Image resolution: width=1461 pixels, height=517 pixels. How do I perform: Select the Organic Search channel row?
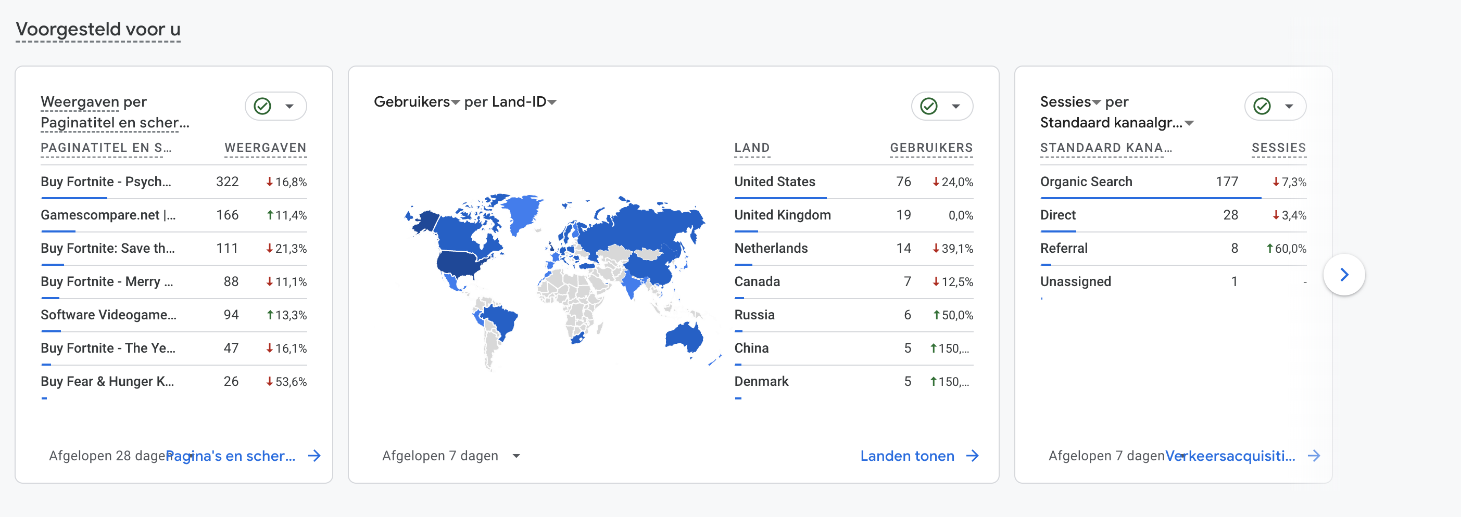pos(1173,183)
